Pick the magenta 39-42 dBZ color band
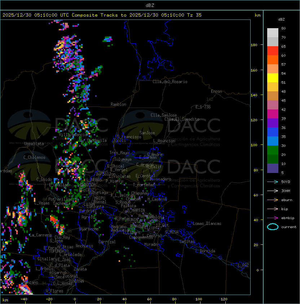This screenshot has width=300, height=304. [x=273, y=114]
